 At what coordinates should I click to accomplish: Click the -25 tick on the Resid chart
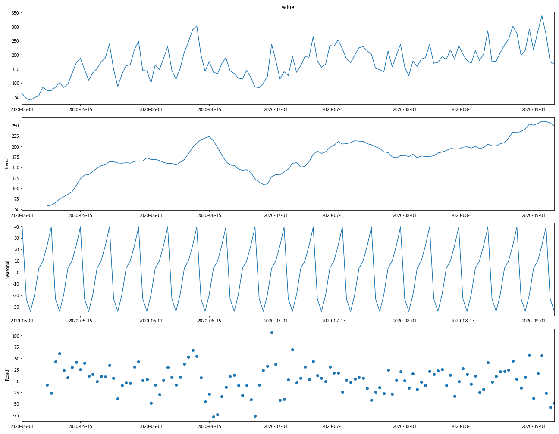(15, 393)
